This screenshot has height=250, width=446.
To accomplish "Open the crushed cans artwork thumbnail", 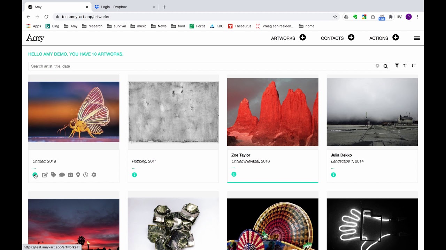I will pyautogui.click(x=173, y=224).
